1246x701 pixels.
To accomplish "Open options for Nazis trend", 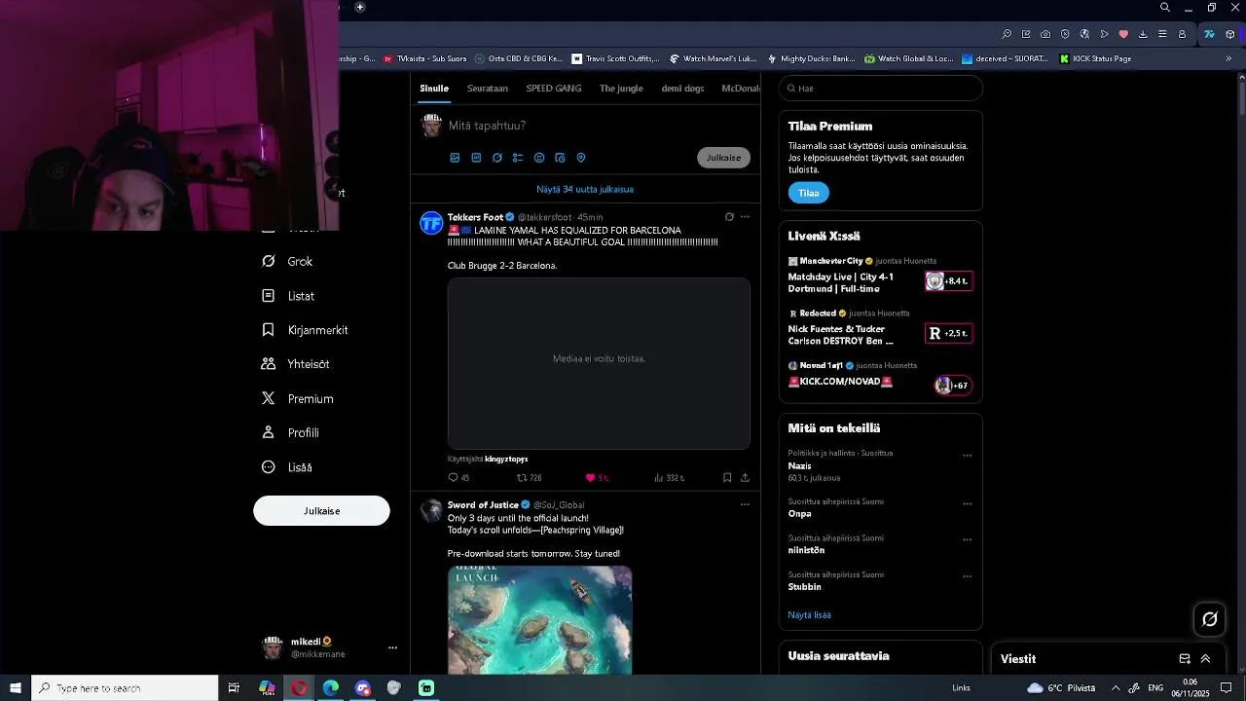I will pos(967,456).
